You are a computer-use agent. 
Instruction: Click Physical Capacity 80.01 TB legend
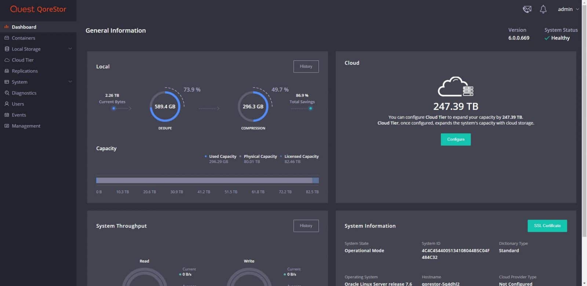tap(260, 159)
